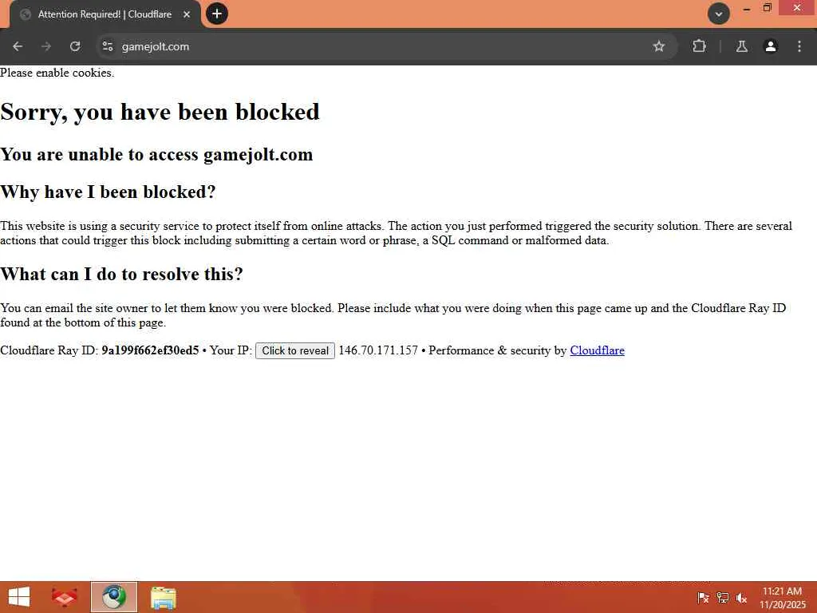Open the profile avatar menu

click(x=770, y=46)
